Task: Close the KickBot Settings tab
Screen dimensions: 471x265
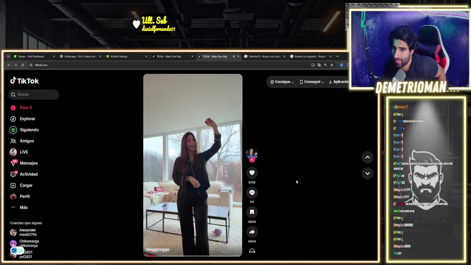Action: pos(146,56)
